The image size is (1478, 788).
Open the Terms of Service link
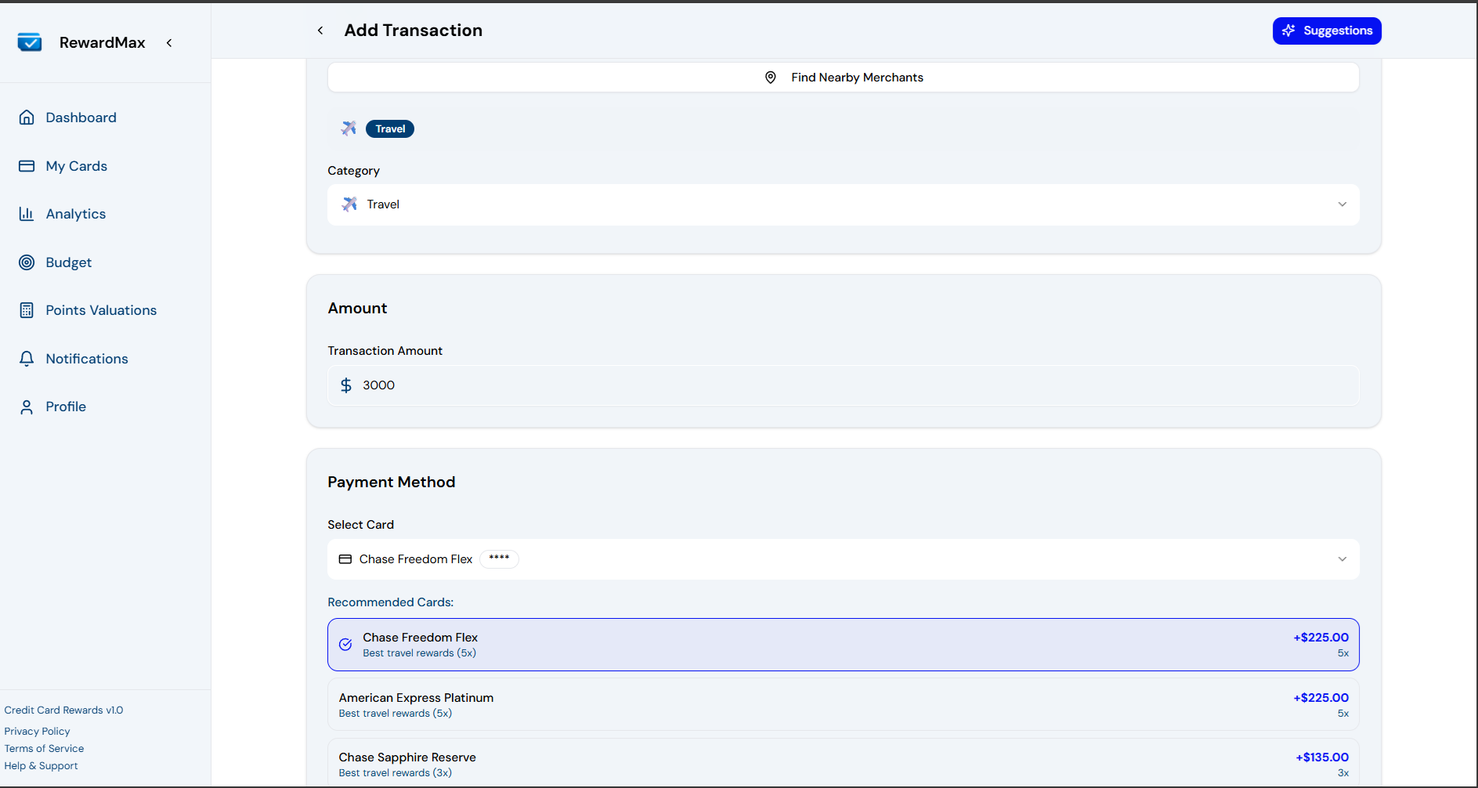coord(44,749)
